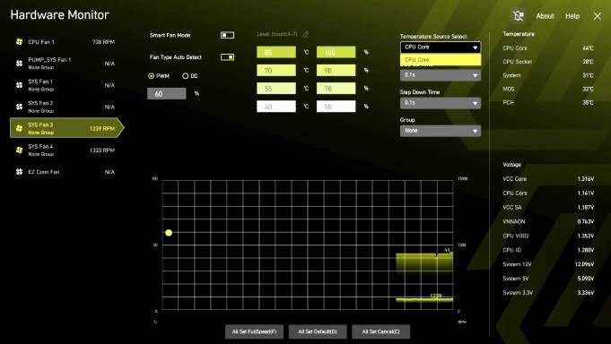Image resolution: width=611 pixels, height=344 pixels.
Task: Click All Set Cancel(C) button
Action: pos(380,331)
